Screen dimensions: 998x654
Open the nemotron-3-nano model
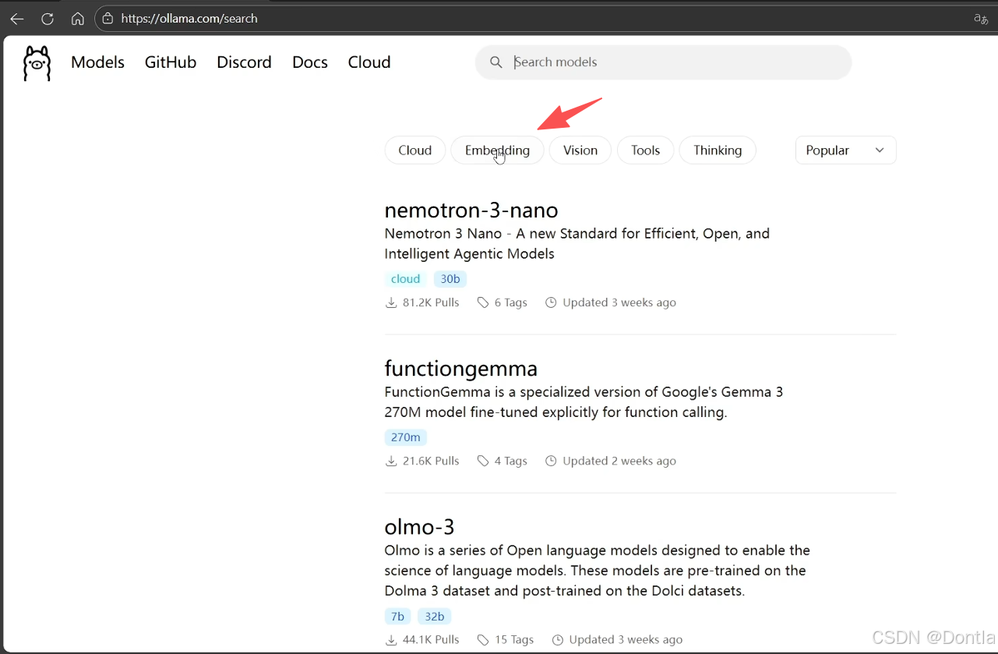[471, 210]
